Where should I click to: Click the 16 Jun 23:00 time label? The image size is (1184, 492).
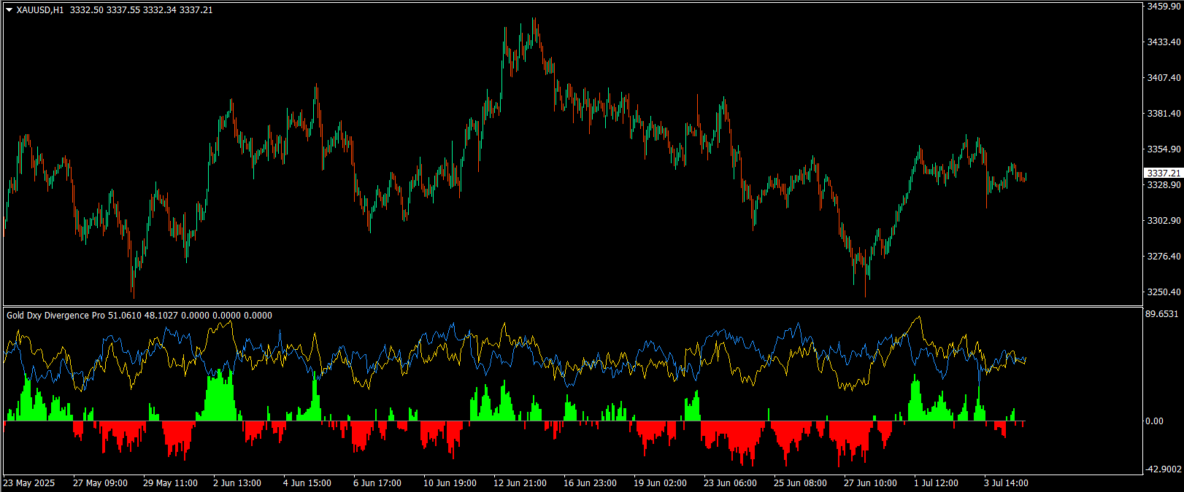591,483
